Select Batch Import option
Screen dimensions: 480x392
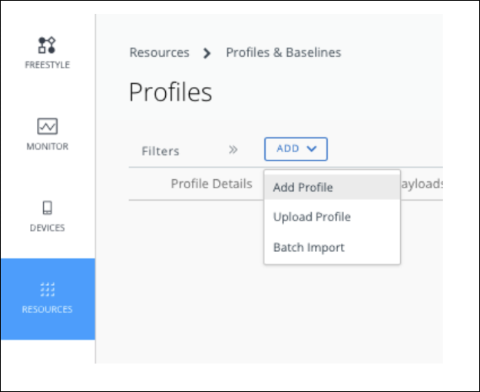309,247
